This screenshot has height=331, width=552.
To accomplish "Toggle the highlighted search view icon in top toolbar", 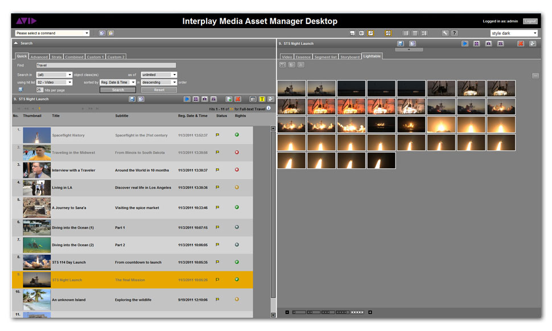I will click(x=370, y=33).
